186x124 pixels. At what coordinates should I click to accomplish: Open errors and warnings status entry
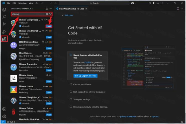tap(11, 122)
